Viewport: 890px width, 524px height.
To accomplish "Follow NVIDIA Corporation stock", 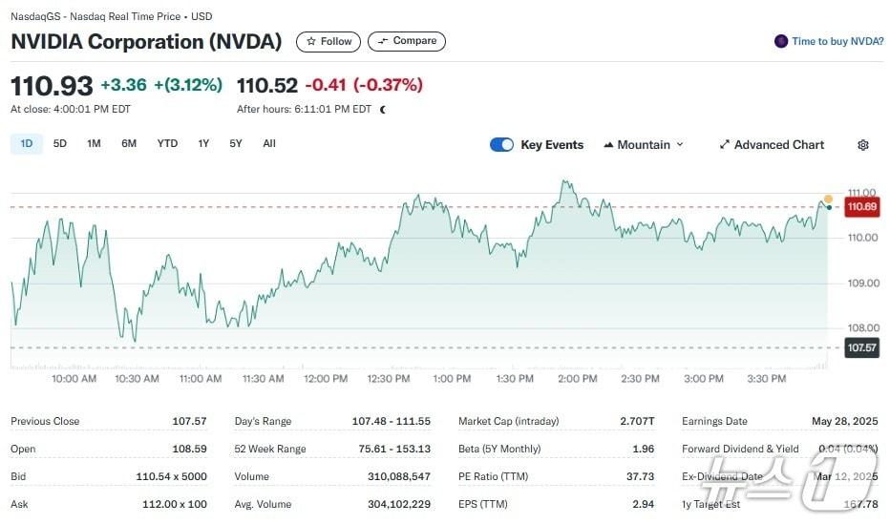I will click(328, 42).
